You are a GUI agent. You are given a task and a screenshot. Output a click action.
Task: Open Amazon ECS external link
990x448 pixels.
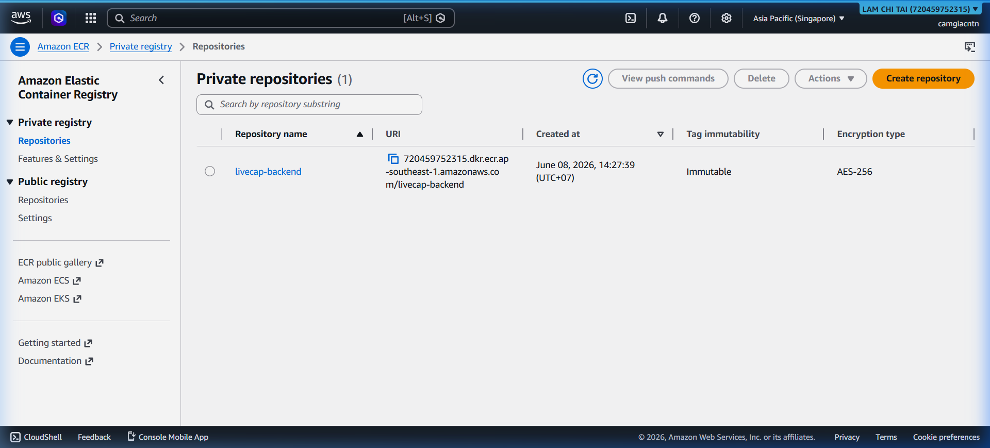49,280
